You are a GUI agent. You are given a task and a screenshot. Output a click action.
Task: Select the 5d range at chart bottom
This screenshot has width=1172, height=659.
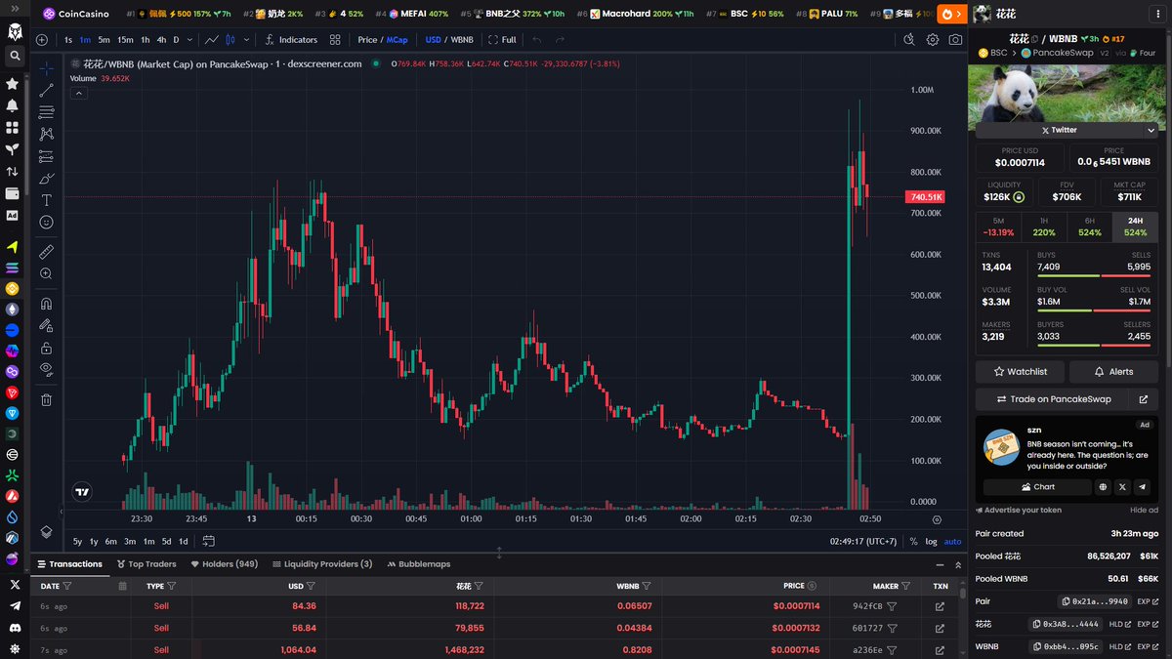(x=166, y=541)
